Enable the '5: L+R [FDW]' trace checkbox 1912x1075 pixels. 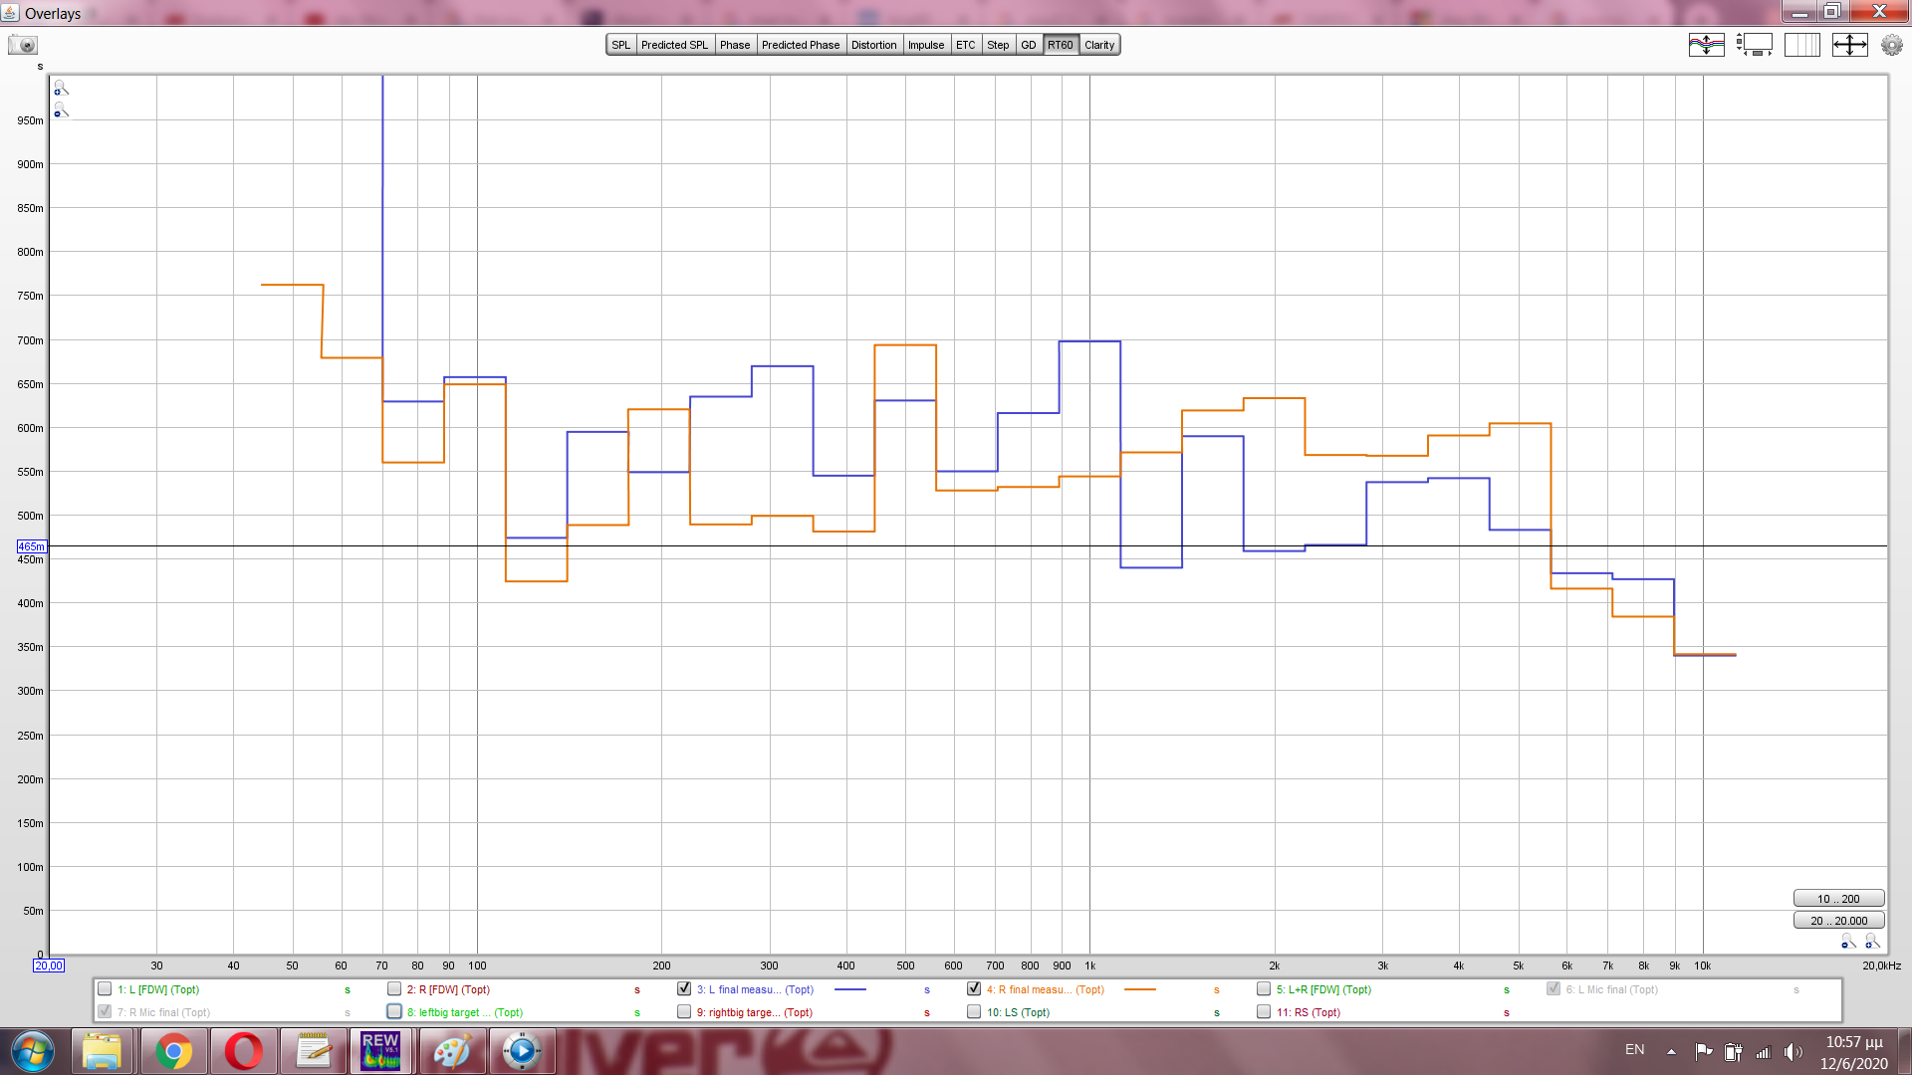(x=1264, y=989)
